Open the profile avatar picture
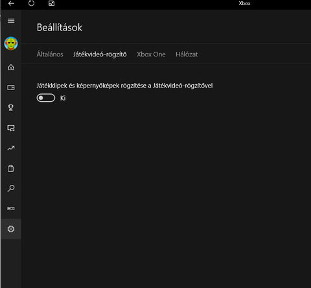This screenshot has width=311, height=288. (x=11, y=43)
